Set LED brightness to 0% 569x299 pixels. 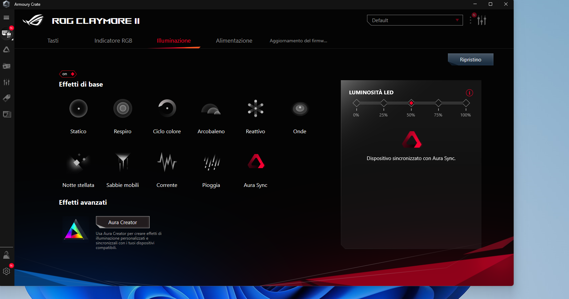tap(357, 103)
